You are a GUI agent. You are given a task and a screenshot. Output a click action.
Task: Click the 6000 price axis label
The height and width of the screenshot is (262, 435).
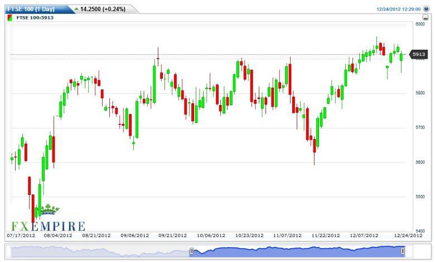(420, 24)
